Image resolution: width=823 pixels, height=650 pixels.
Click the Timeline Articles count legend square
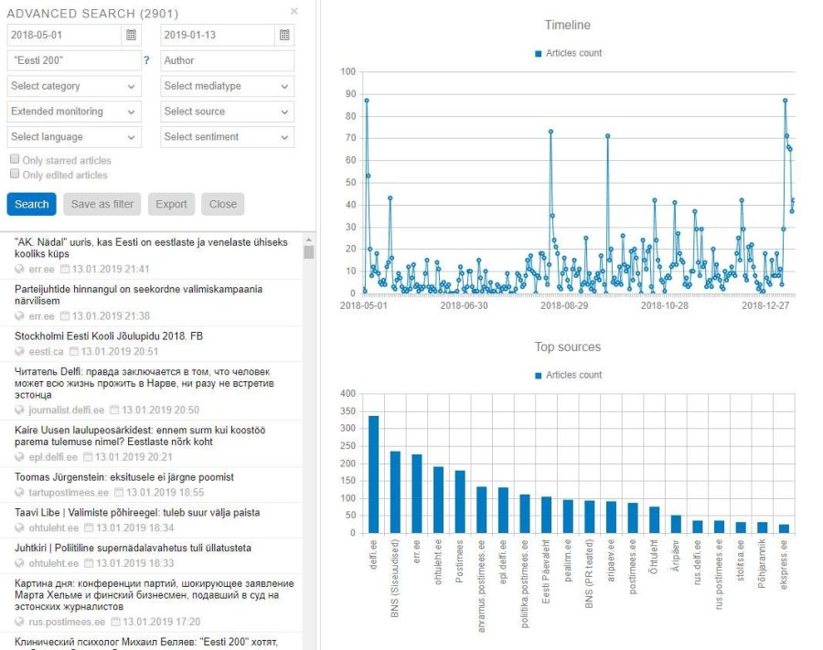click(x=538, y=54)
